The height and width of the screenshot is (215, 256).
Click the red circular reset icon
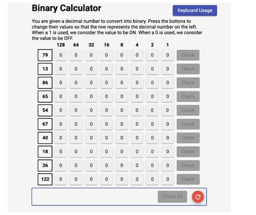(x=198, y=197)
